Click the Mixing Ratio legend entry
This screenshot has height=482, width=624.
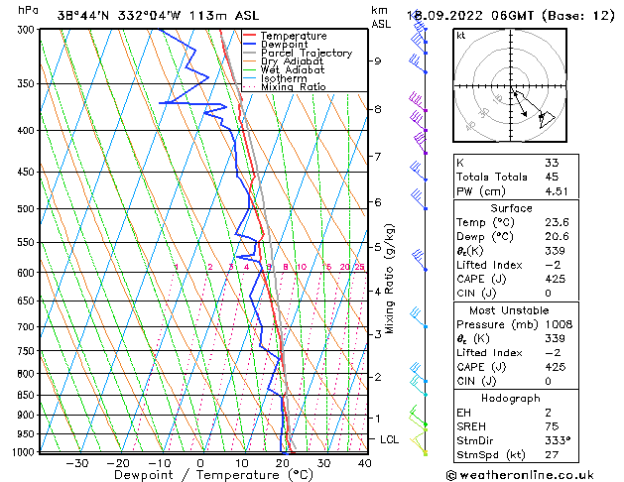click(x=285, y=86)
